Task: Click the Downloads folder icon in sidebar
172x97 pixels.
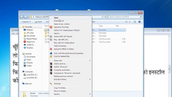Action: (x=25, y=36)
